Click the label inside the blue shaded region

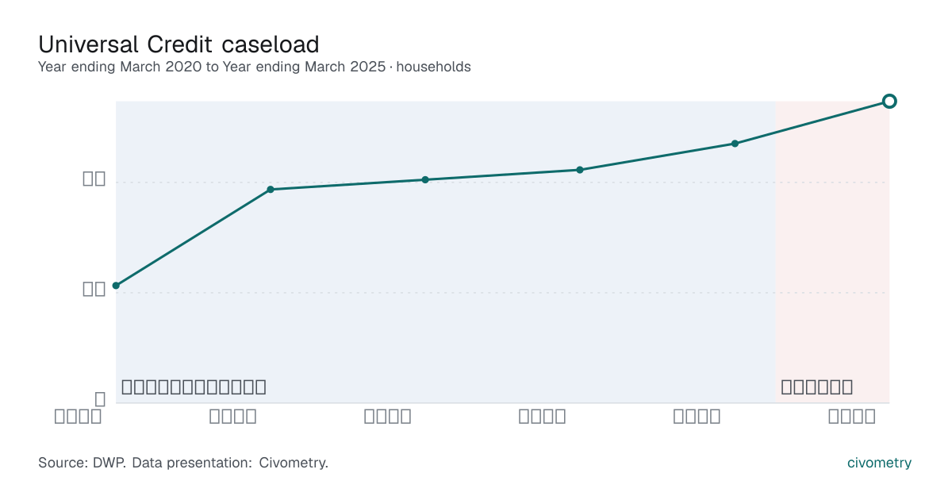[x=194, y=387]
